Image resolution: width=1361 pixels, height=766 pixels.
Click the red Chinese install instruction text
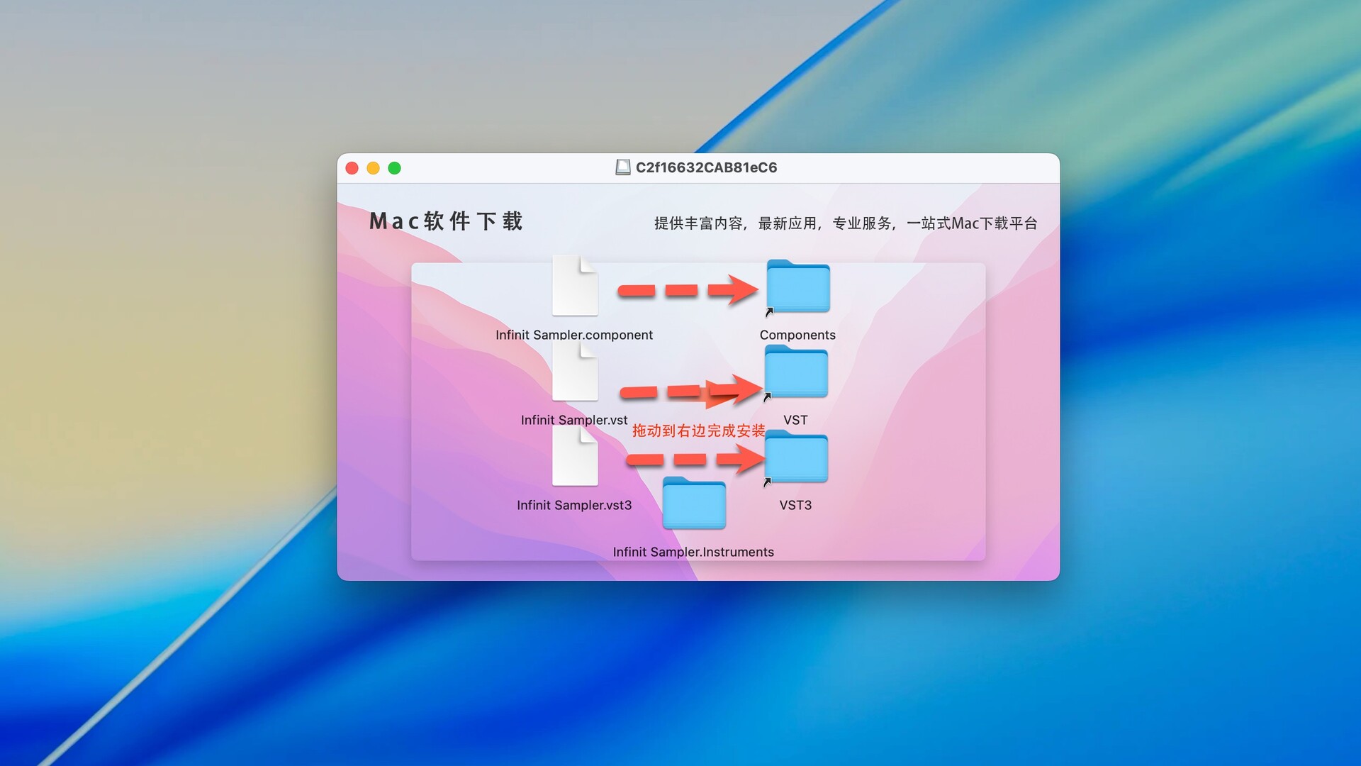tap(698, 431)
